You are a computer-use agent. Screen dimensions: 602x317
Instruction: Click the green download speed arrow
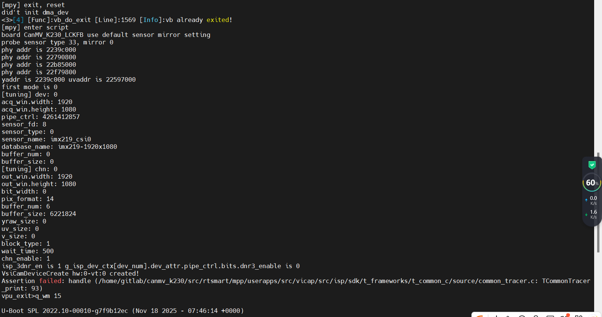pos(586,214)
